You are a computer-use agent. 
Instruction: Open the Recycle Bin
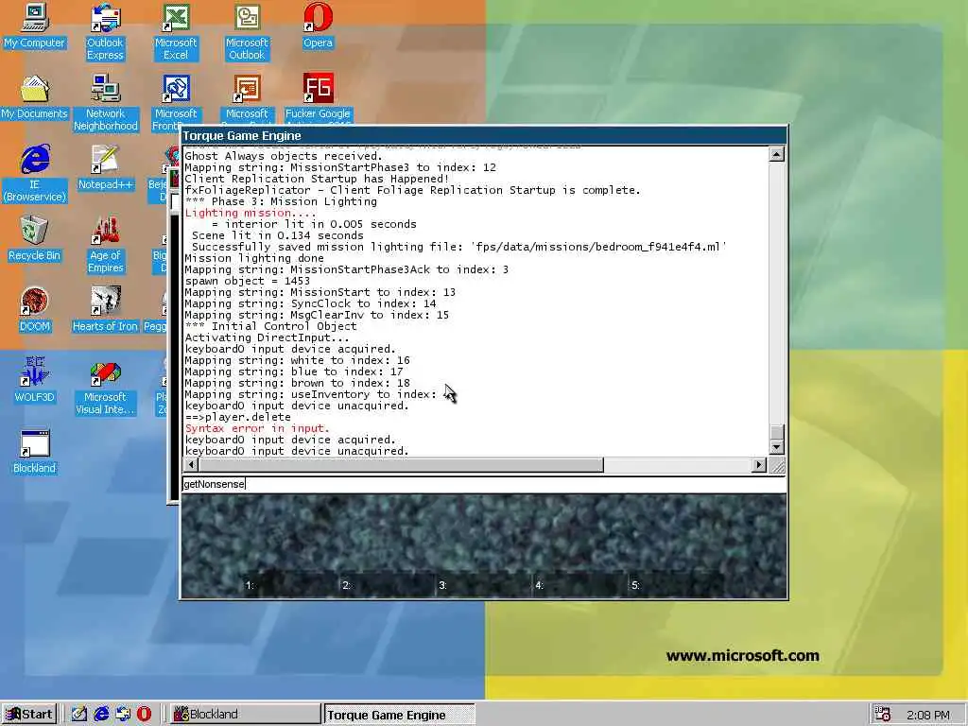(x=34, y=239)
